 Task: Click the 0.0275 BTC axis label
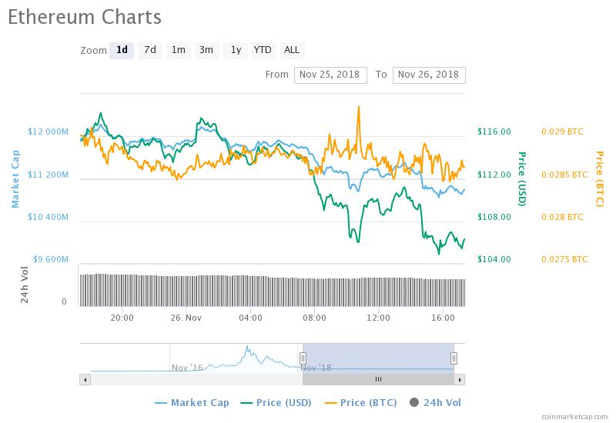point(565,259)
